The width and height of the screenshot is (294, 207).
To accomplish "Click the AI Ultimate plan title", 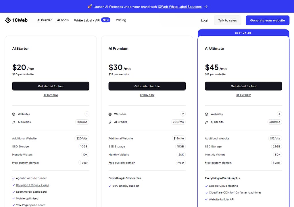I will click(214, 49).
